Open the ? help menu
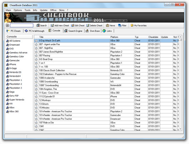189x144 pixels. [x=68, y=10]
